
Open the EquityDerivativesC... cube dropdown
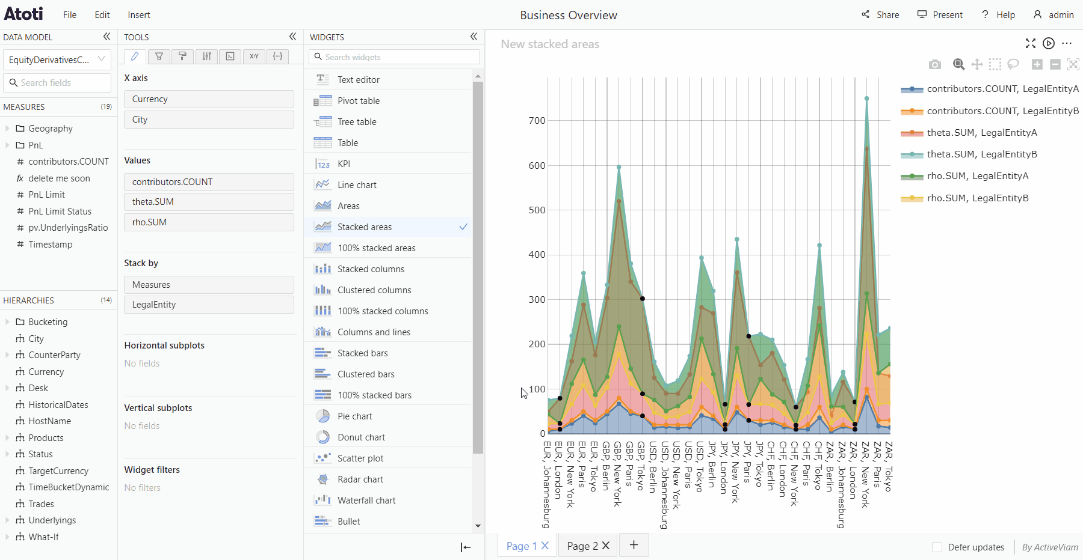click(x=57, y=59)
